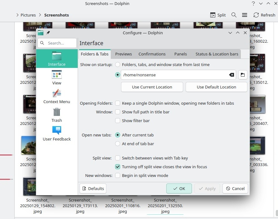Select the custom startup location radio button
This screenshot has height=219, width=278.
coord(118,75)
